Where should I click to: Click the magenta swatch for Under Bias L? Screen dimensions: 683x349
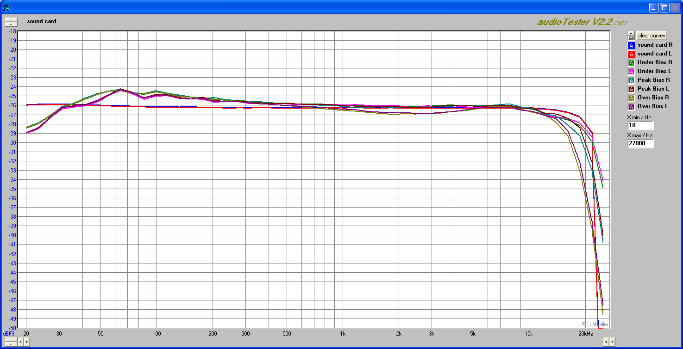631,72
